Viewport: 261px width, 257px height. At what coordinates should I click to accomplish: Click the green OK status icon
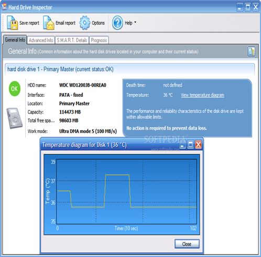[x=15, y=89]
